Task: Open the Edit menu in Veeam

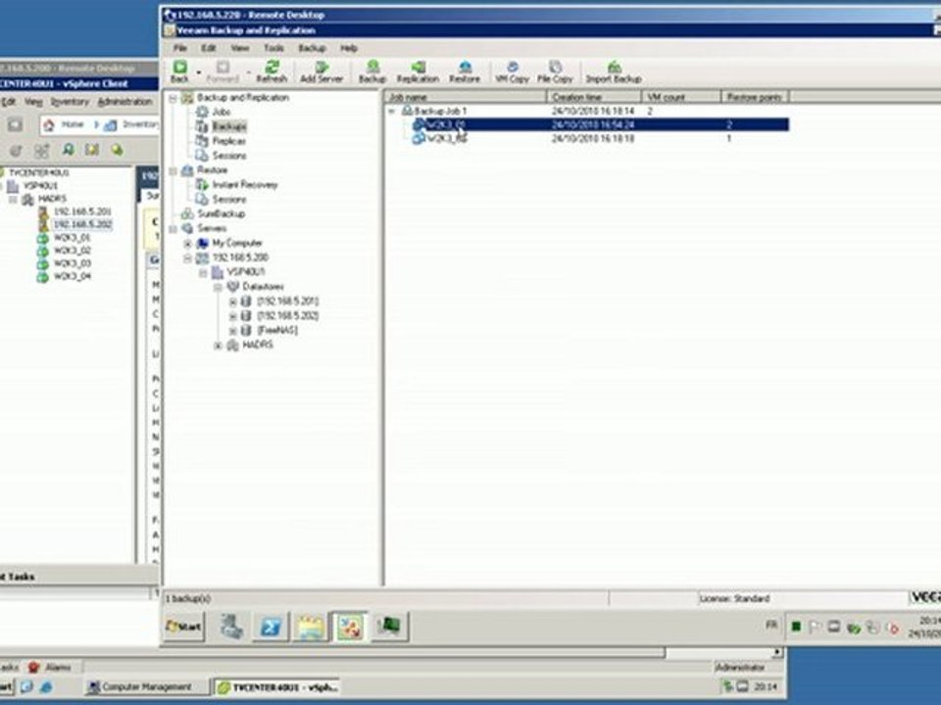Action: tap(208, 48)
